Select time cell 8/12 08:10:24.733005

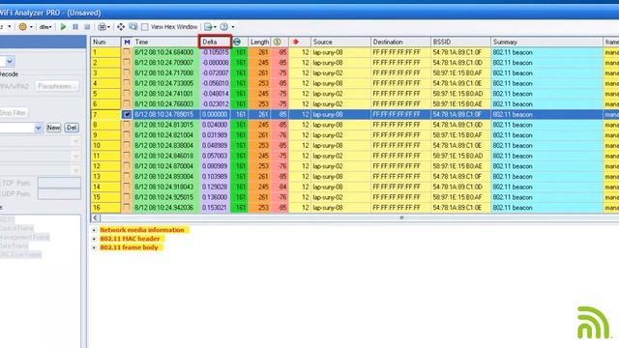(x=164, y=83)
